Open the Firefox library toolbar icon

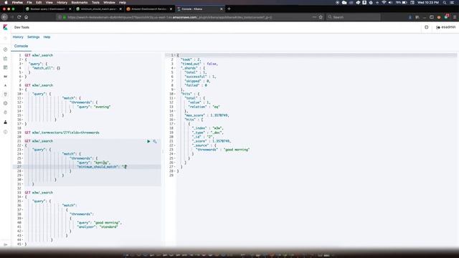click(417, 17)
